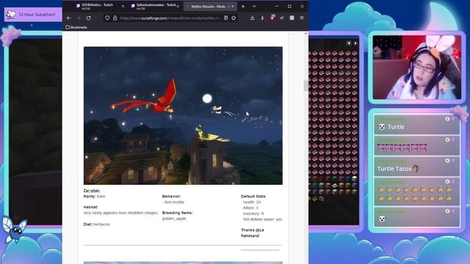Click the megaphone toolbar icon
Screen dimensions: 470x264
[282, 18]
